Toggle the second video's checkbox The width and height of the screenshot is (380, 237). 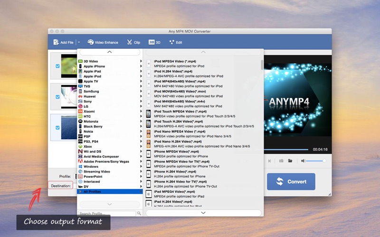[58, 97]
